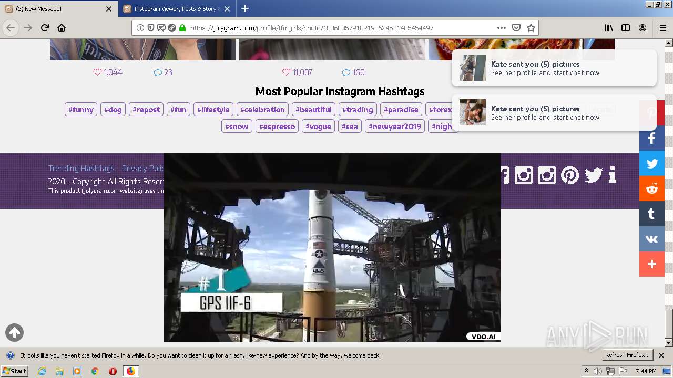Bookmark this page with star icon
The height and width of the screenshot is (378, 673).
tap(531, 28)
